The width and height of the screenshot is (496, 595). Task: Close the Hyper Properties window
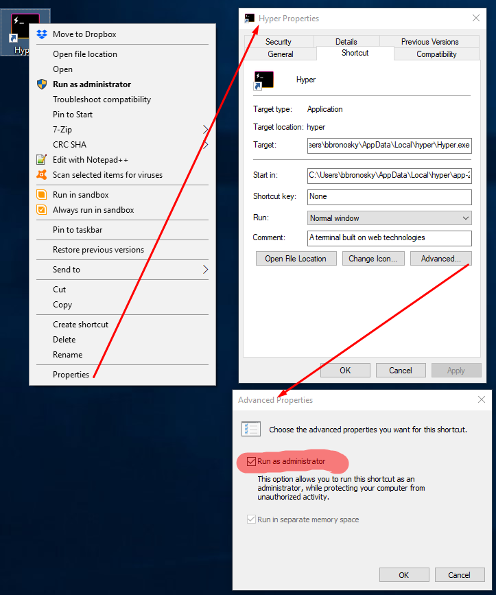click(476, 18)
